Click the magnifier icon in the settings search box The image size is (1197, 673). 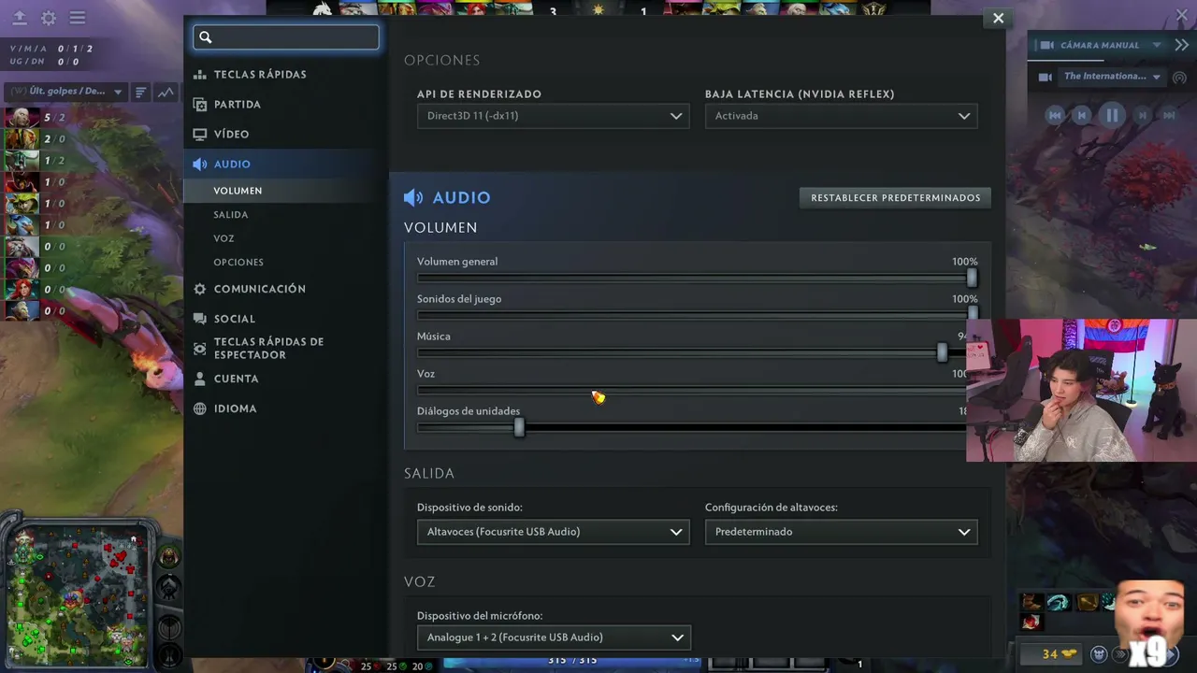206,37
